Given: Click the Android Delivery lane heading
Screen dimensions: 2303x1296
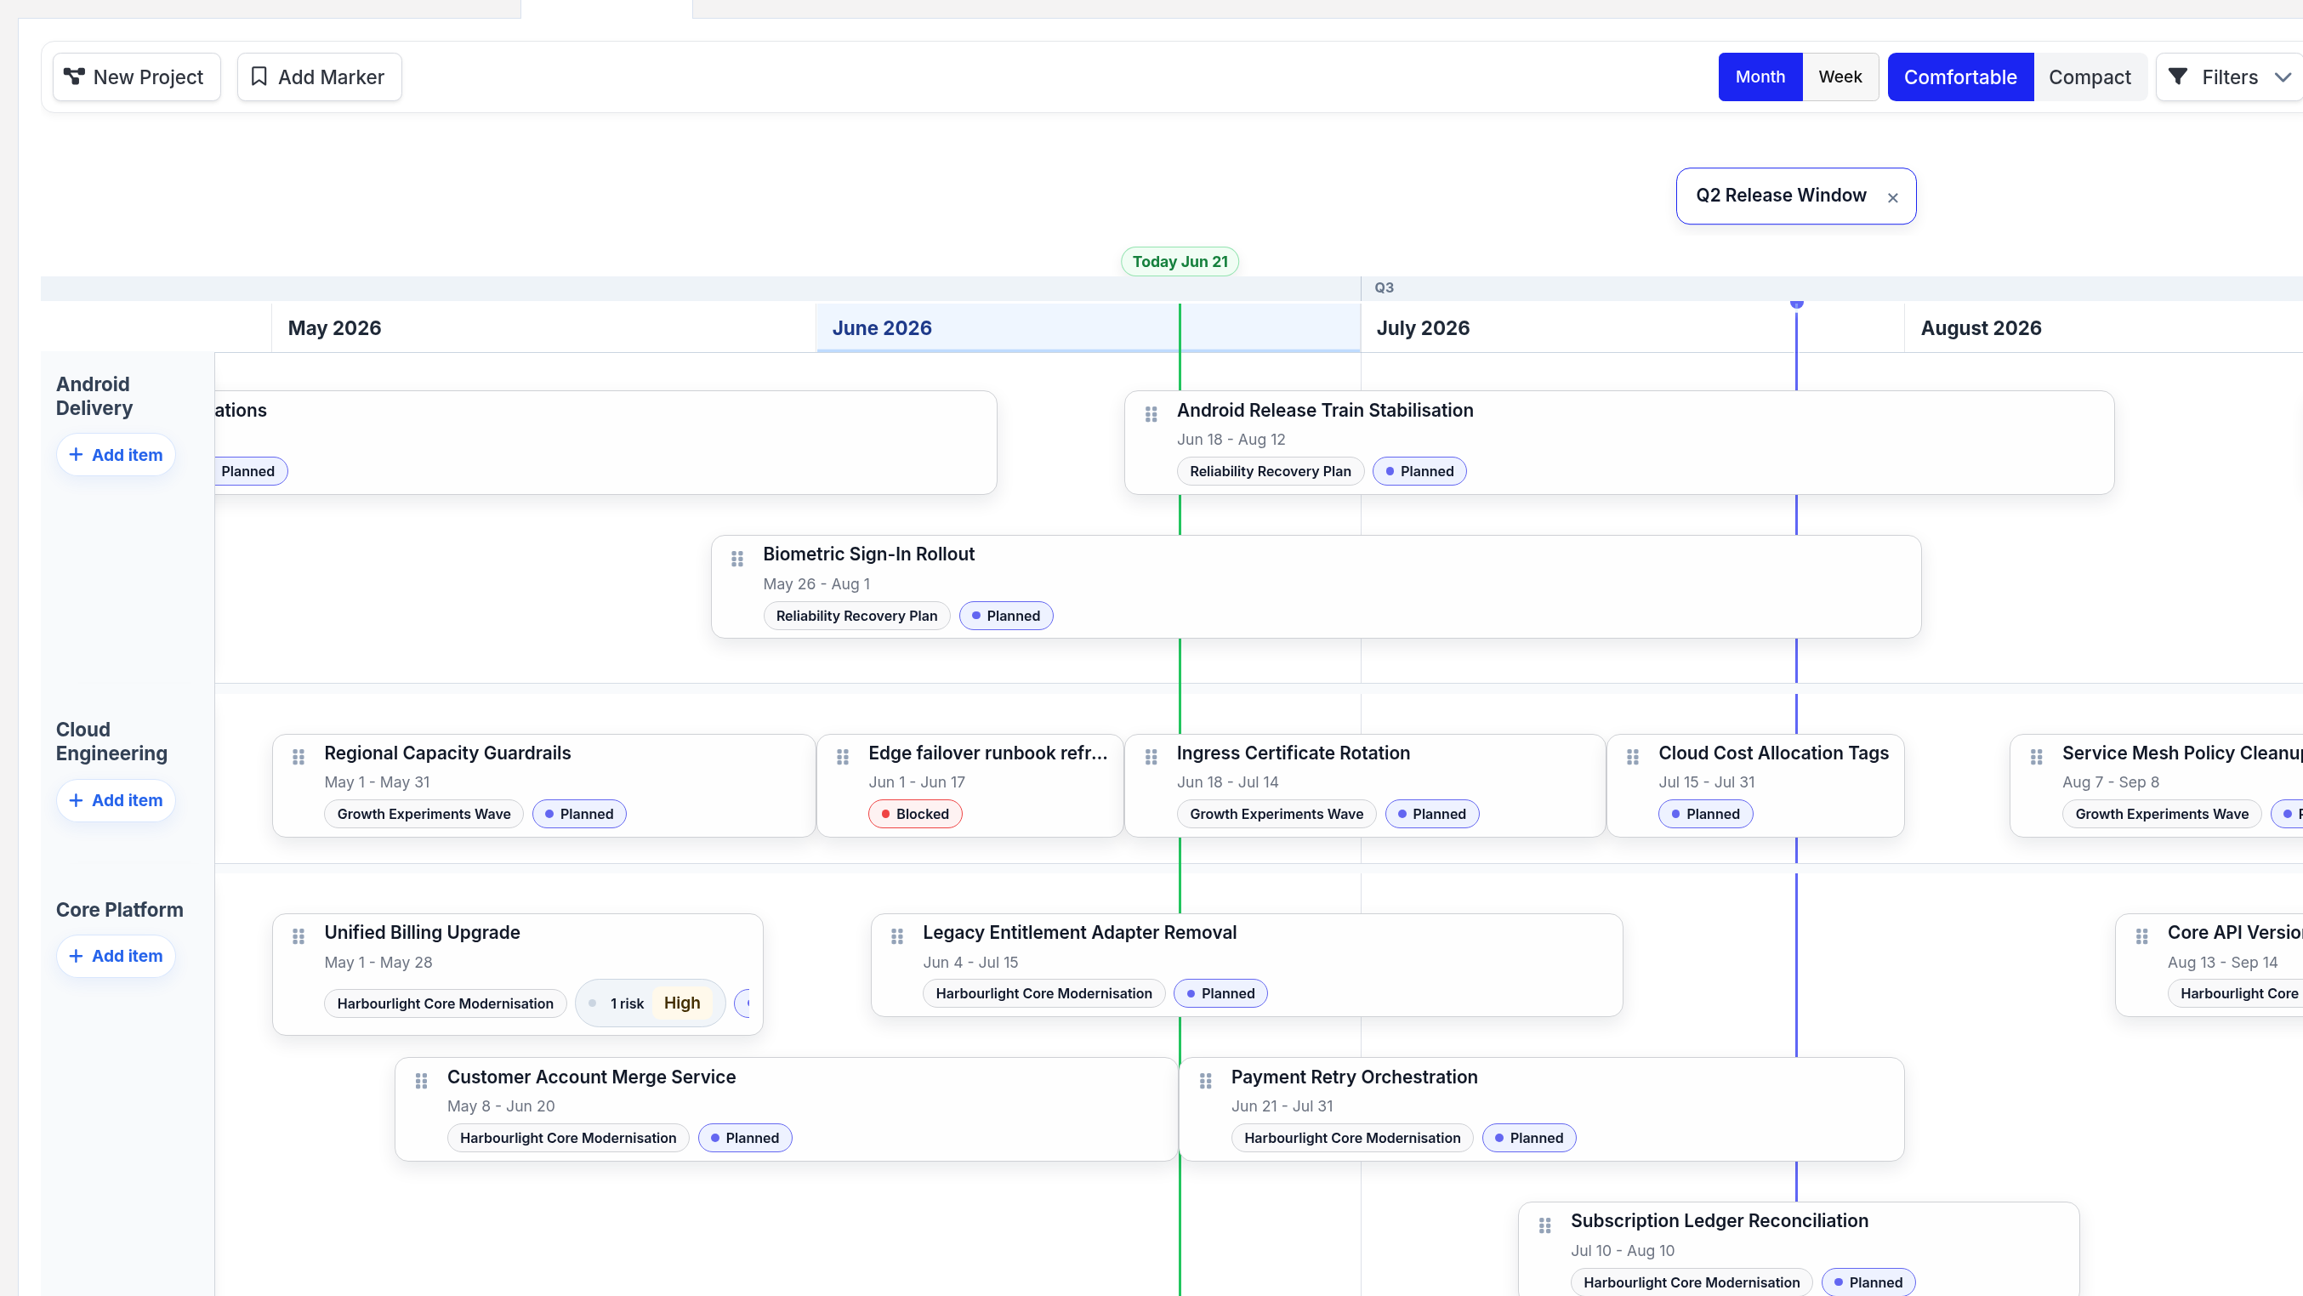Looking at the screenshot, I should (94, 396).
